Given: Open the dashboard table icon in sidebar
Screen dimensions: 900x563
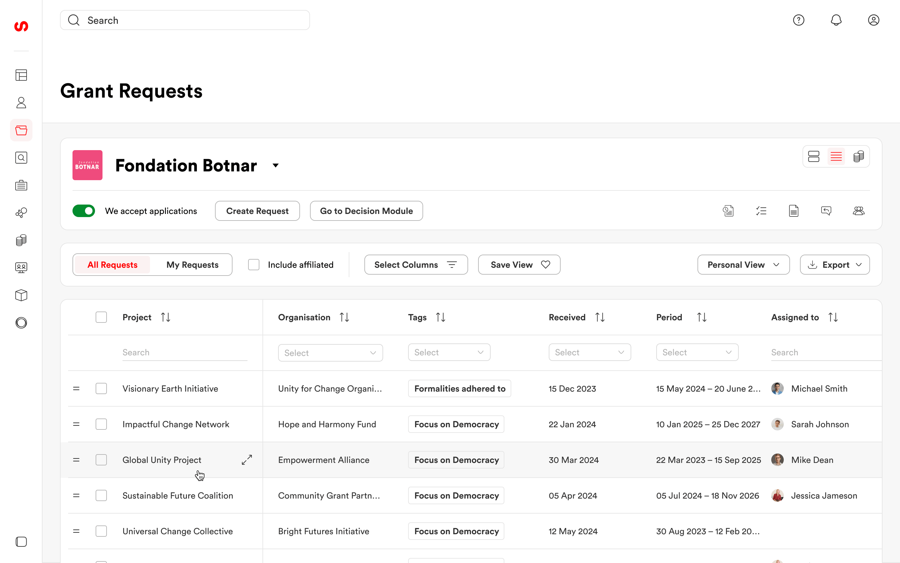Looking at the screenshot, I should (21, 75).
